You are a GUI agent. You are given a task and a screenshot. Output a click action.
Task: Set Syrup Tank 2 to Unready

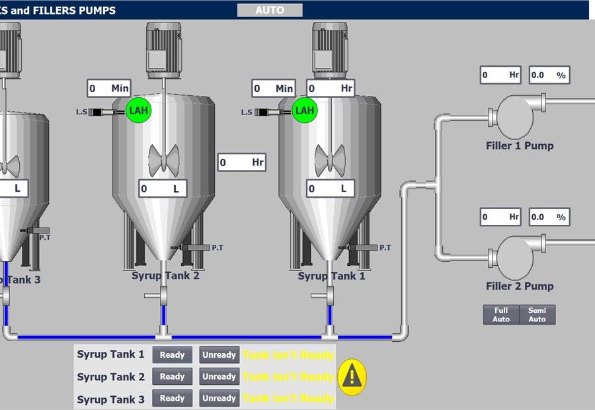tap(219, 376)
